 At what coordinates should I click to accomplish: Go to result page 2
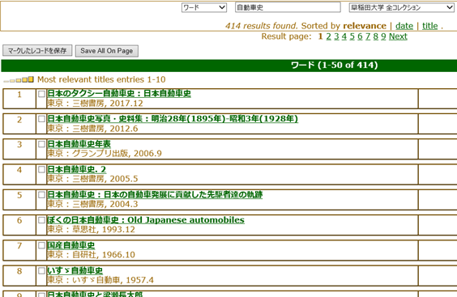(x=328, y=36)
